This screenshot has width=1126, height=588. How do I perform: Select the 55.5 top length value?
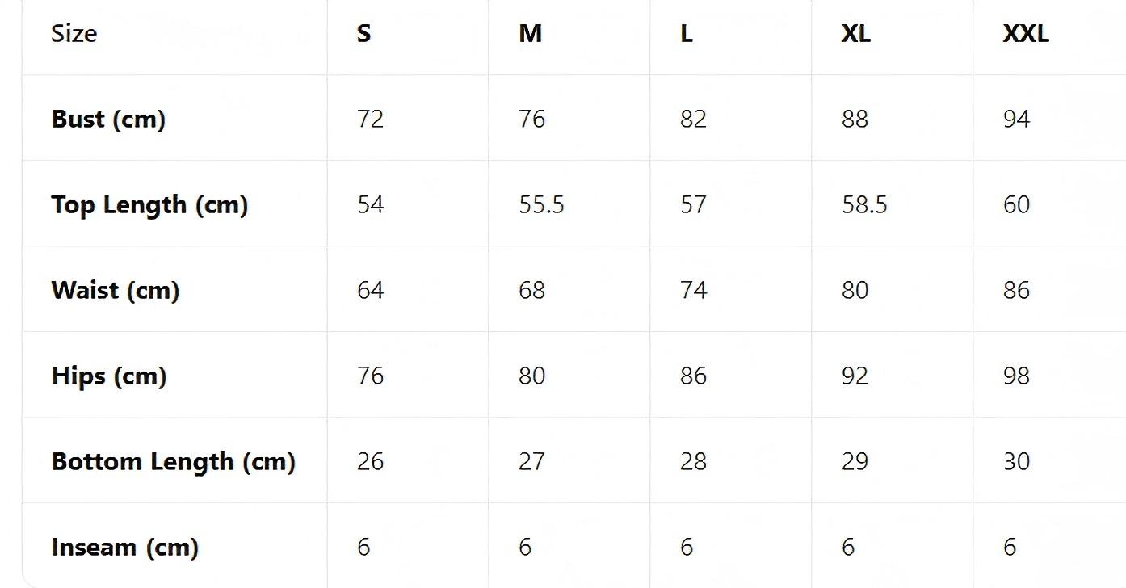click(x=541, y=205)
